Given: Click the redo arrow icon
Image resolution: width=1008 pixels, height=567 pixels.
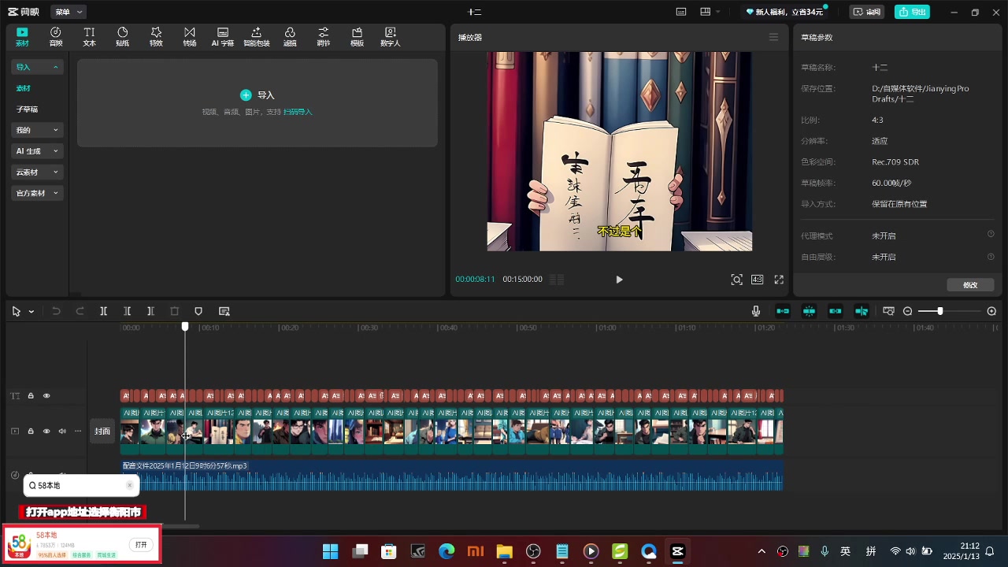Looking at the screenshot, I should pos(80,311).
